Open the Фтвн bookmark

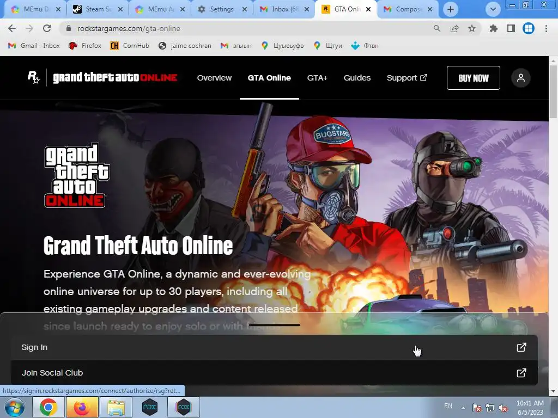pyautogui.click(x=365, y=46)
